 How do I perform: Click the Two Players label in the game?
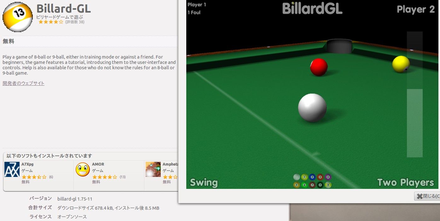405,182
